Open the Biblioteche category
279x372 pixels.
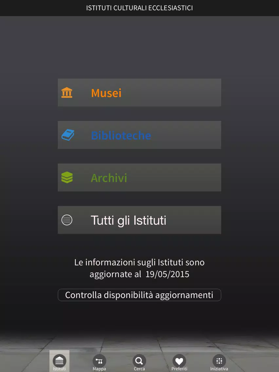tap(139, 135)
